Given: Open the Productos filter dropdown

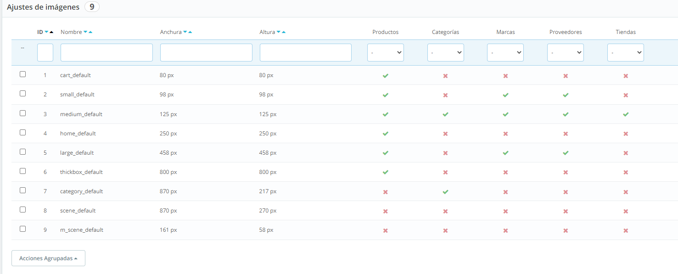Looking at the screenshot, I should [386, 53].
